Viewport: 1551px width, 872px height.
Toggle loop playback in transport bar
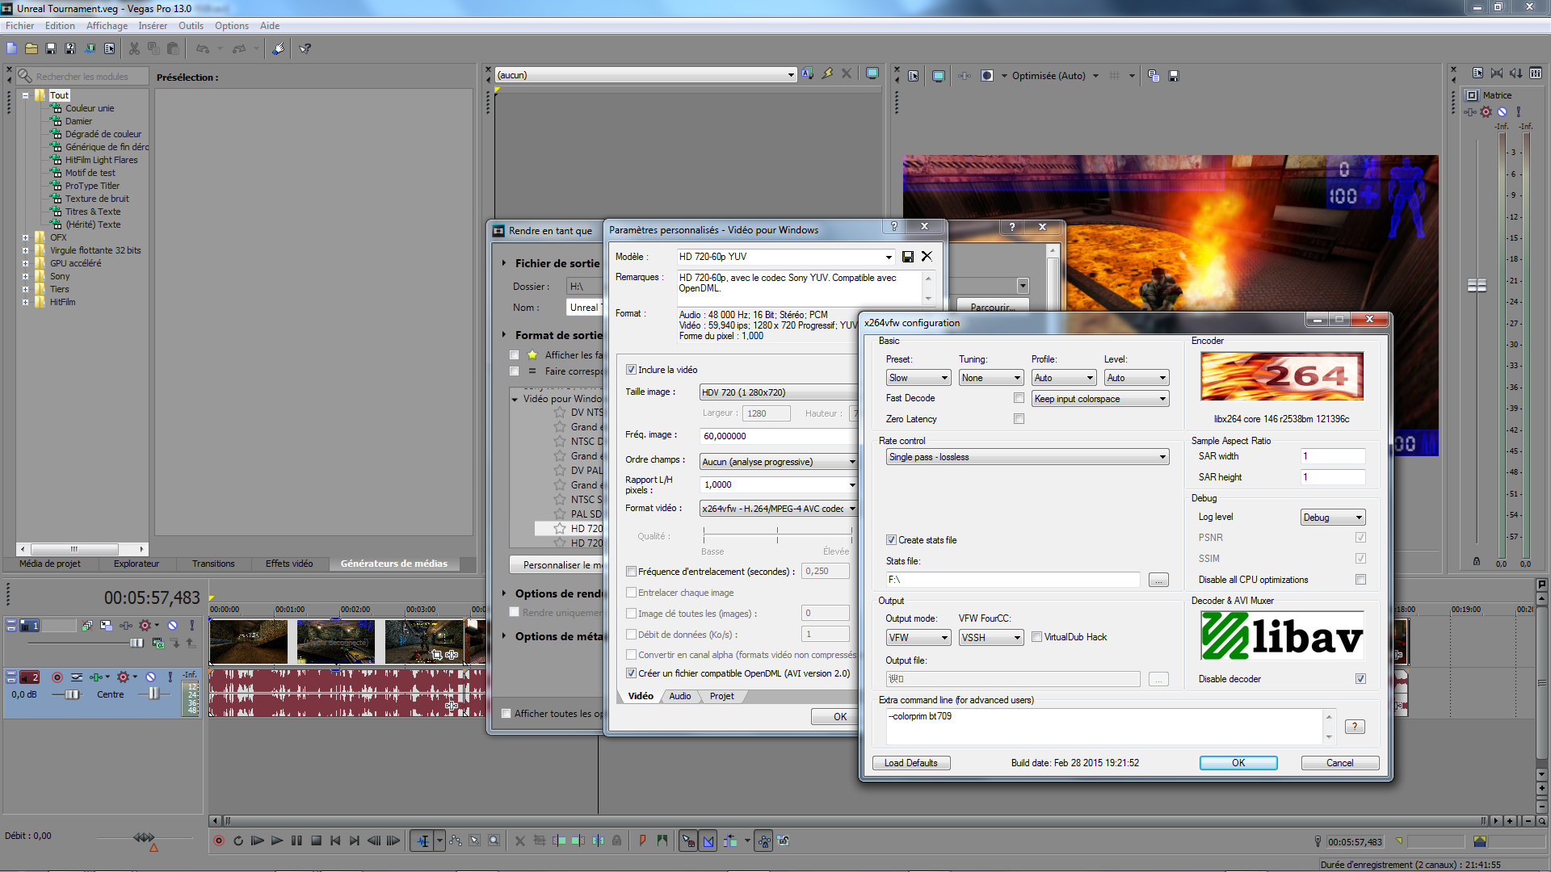click(x=238, y=841)
